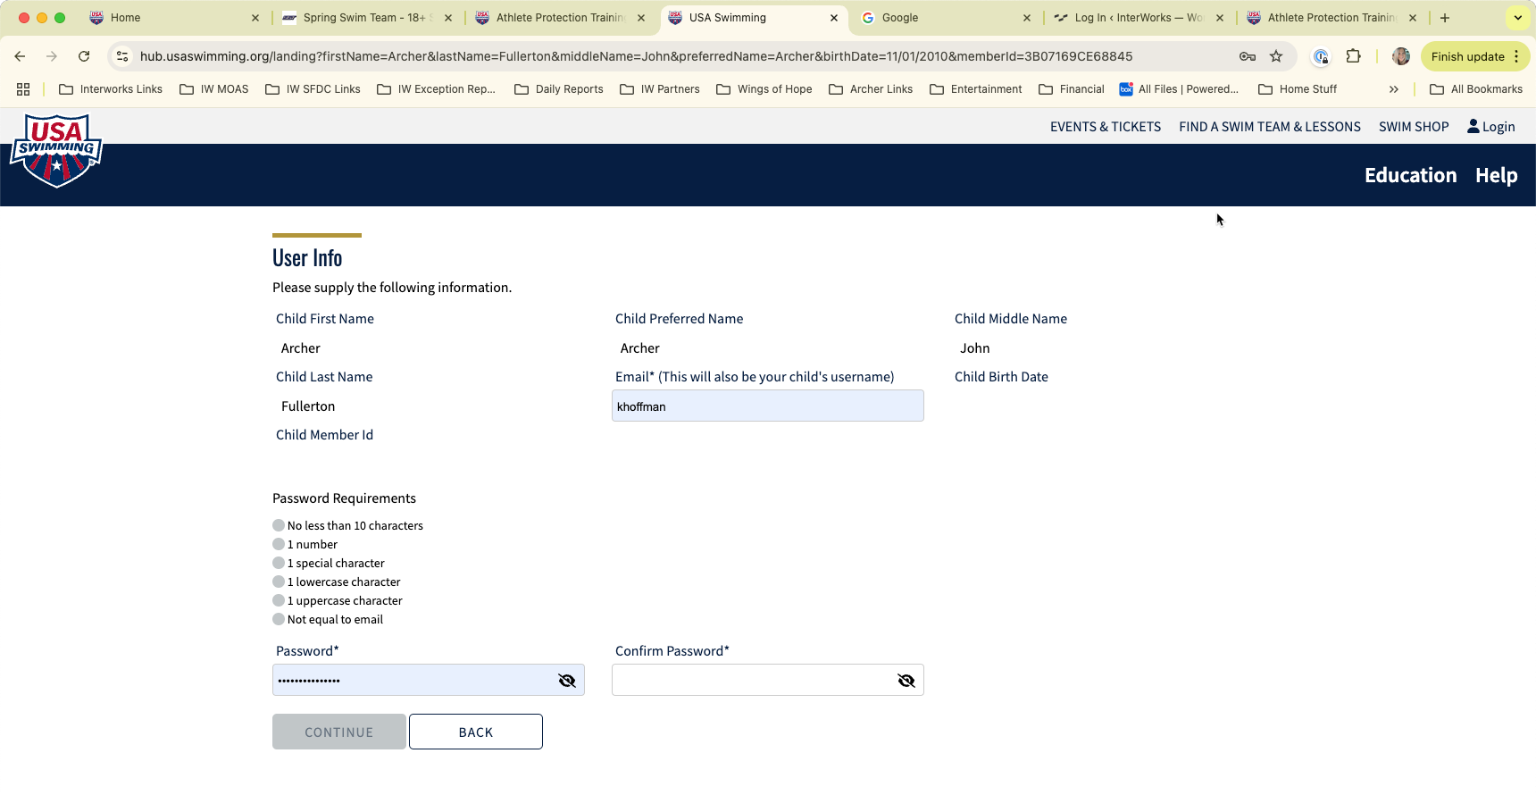Open the tab search dropdown arrow
The image size is (1536, 795).
pyautogui.click(x=1517, y=18)
